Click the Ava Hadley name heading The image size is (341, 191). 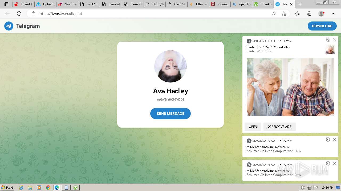point(170,91)
